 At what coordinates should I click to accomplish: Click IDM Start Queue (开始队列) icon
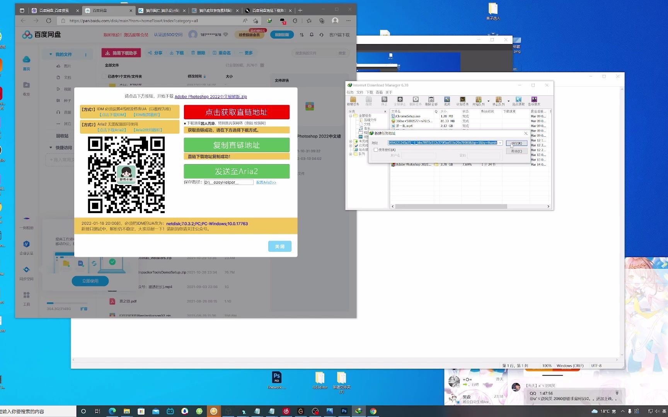coord(478,101)
